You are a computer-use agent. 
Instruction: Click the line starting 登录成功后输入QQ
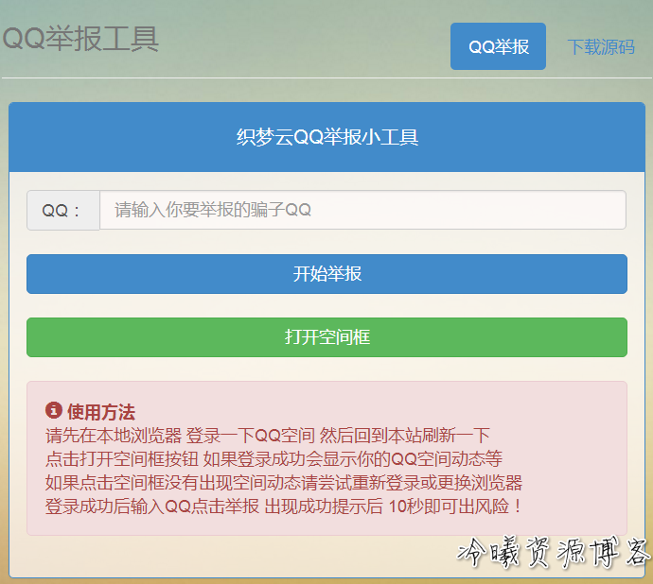click(284, 507)
